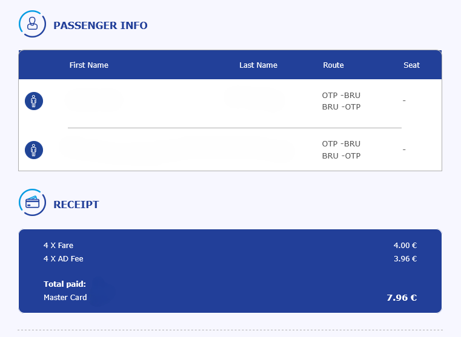Screen dimensions: 461x337
Task: Click the 4 X AD Fee line item
Action: (x=64, y=259)
